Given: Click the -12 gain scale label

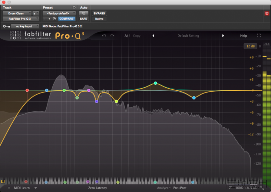Looking at the screenshot, I should tap(251, 134).
